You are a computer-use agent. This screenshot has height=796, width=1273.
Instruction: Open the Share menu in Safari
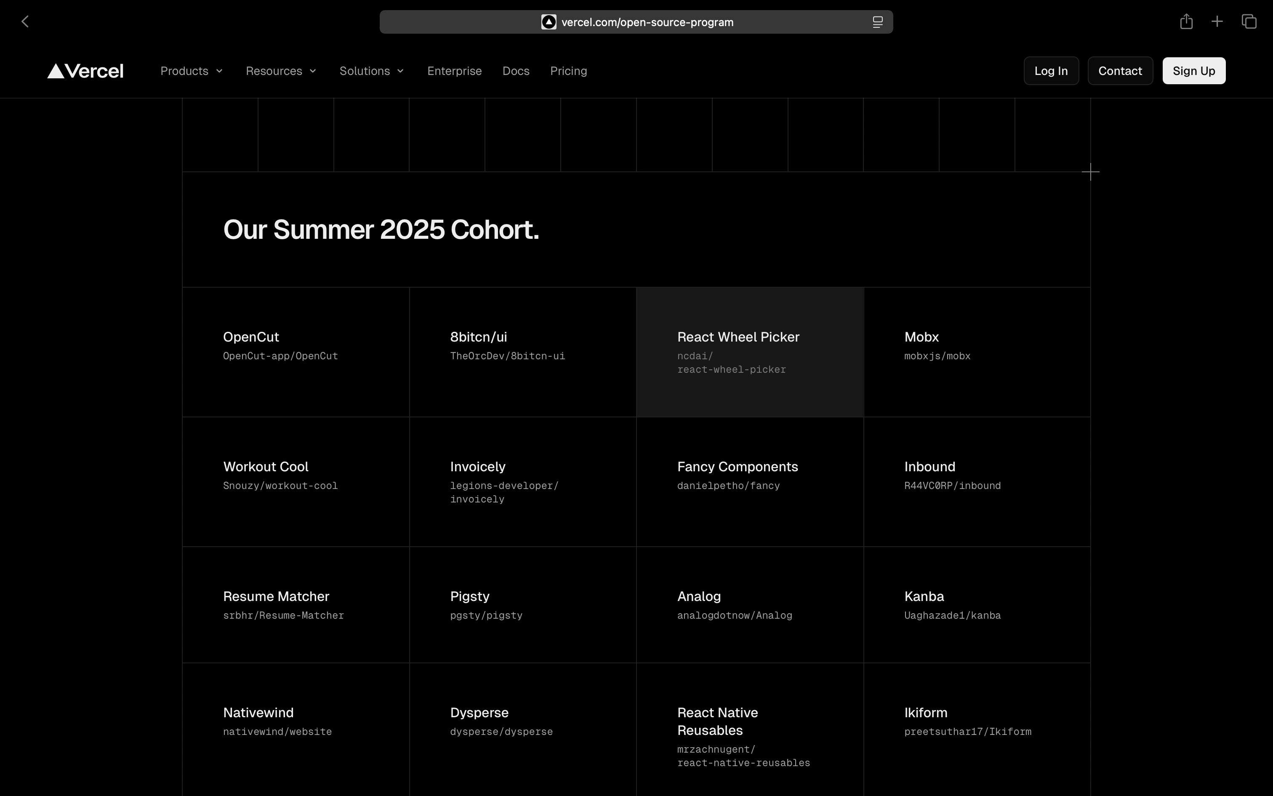[1186, 21]
